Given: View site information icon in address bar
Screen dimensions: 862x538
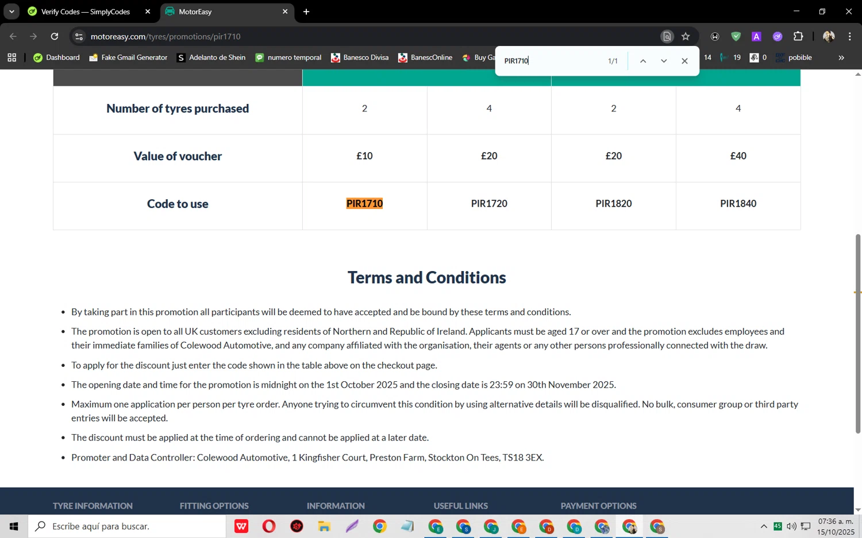Looking at the screenshot, I should 79,36.
